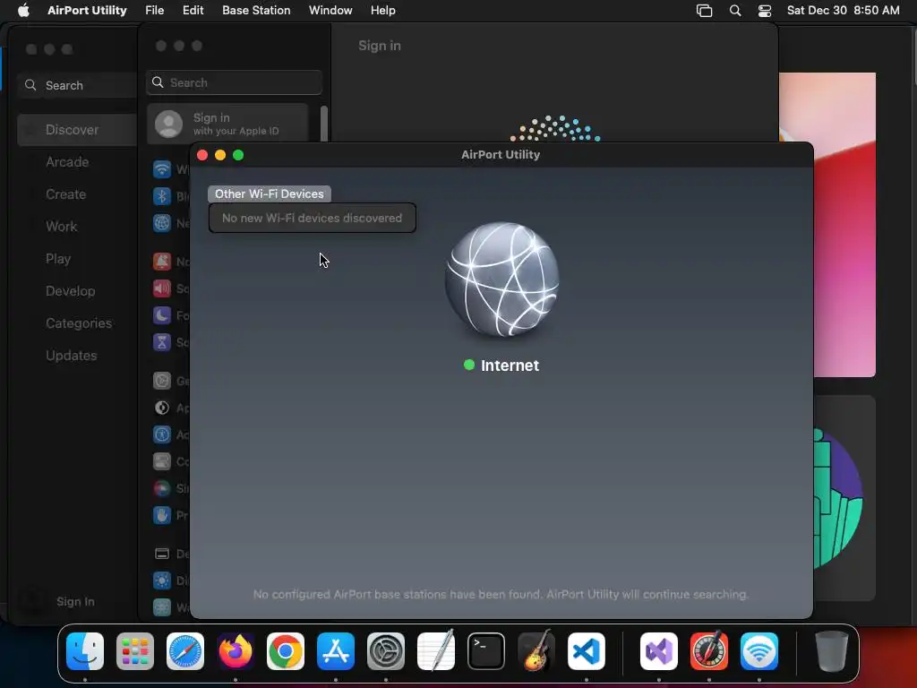917x688 pixels.
Task: Select Categories in App Store sidebar
Action: point(79,322)
